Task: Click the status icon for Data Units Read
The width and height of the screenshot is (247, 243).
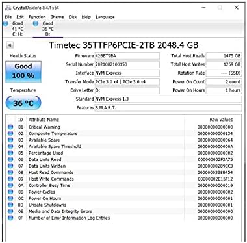Action: 10,159
